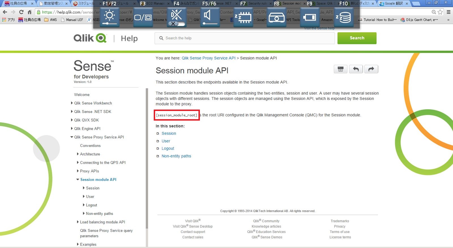Expand the Qlik QVX SDK node

tap(72, 120)
